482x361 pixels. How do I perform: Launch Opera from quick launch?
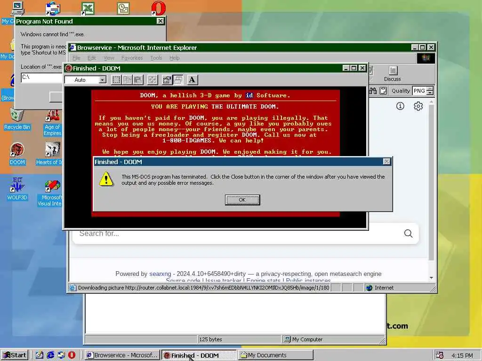tap(72, 355)
